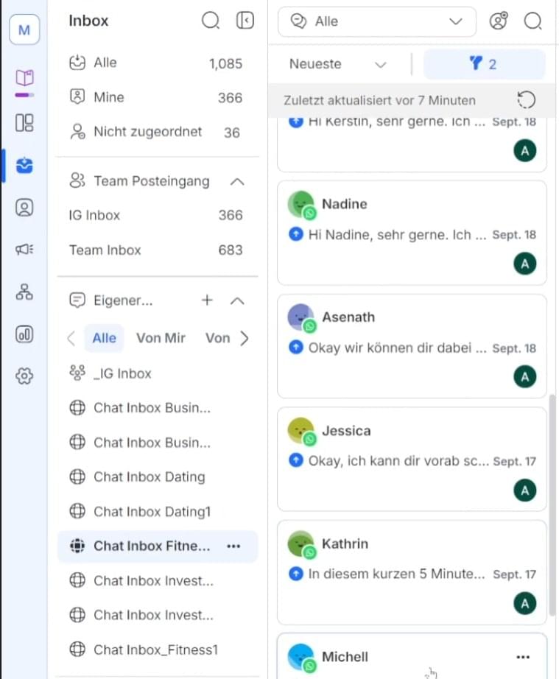
Task: Open more options for Chat Inbox Fitness
Action: pos(233,546)
